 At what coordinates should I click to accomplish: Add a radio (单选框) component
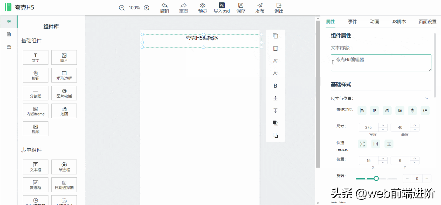coord(64,167)
